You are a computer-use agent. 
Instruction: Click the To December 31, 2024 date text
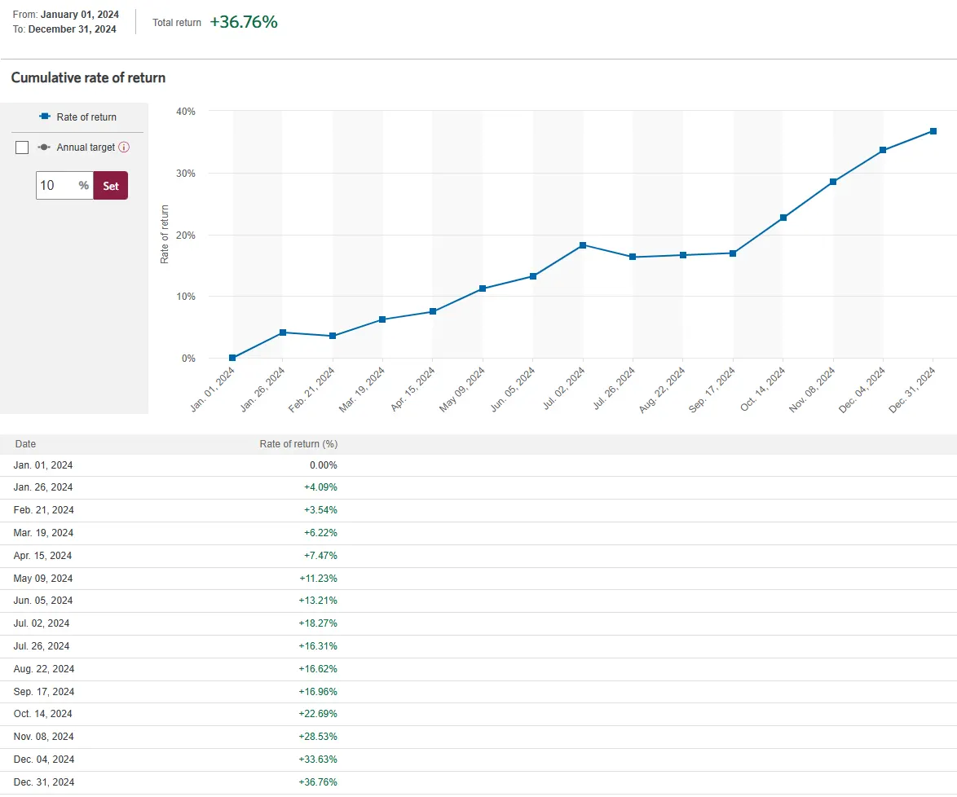tap(64, 29)
